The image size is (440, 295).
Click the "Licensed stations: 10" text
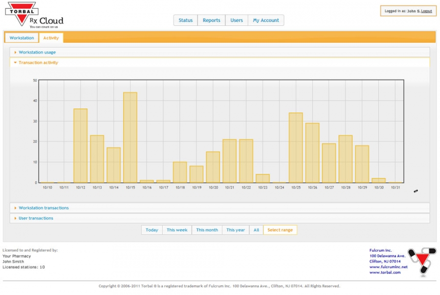click(23, 267)
